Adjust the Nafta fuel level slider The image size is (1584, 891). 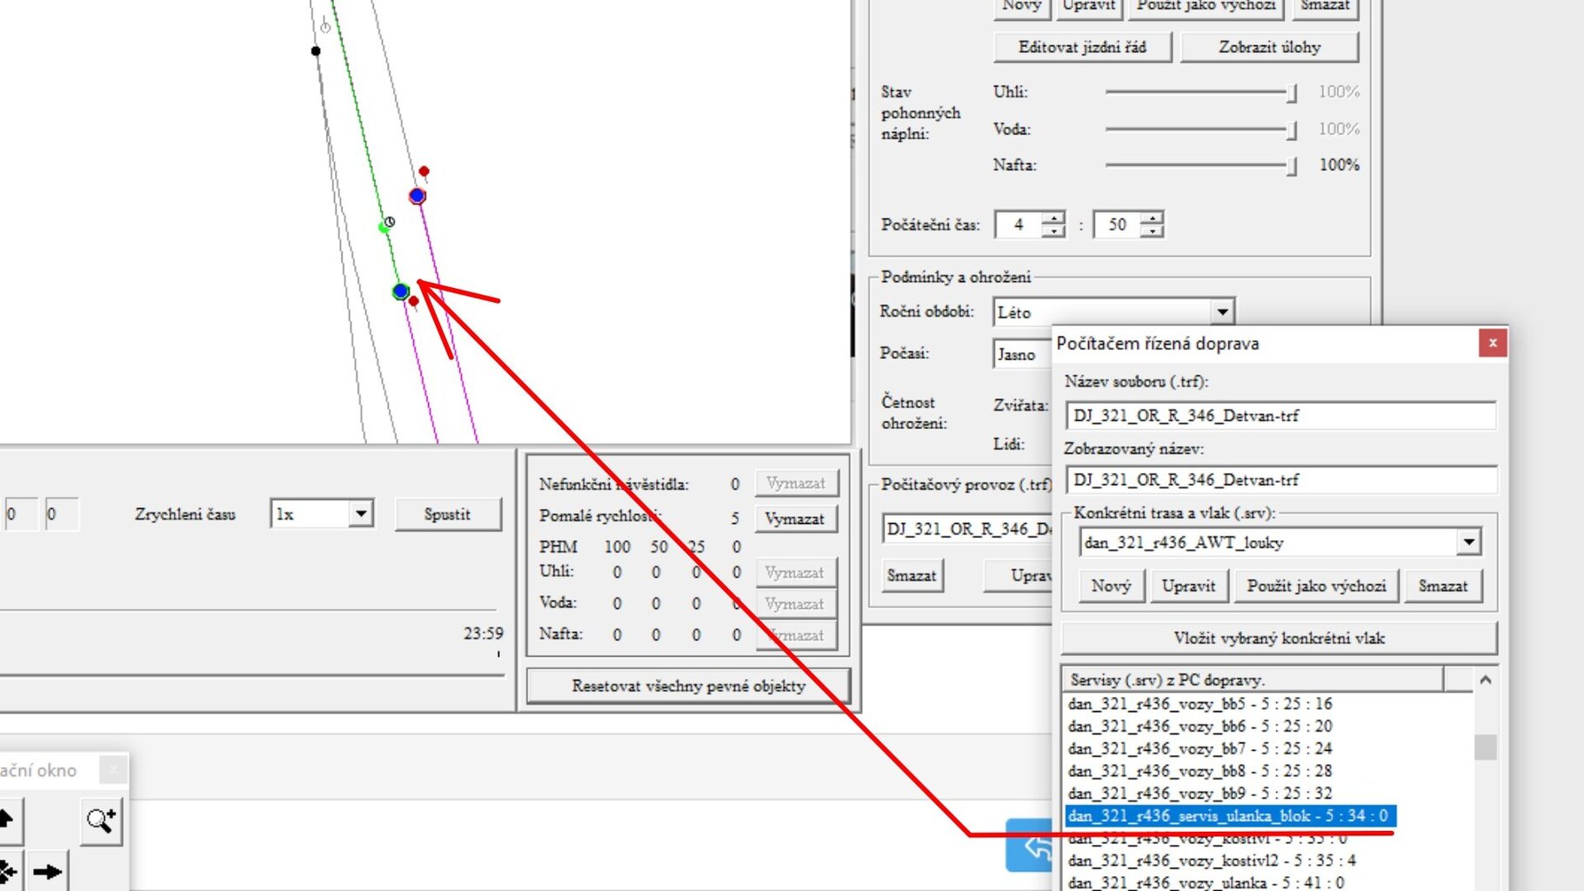click(1291, 165)
